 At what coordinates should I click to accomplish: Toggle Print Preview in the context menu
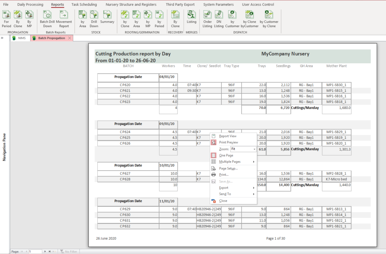[x=228, y=143]
